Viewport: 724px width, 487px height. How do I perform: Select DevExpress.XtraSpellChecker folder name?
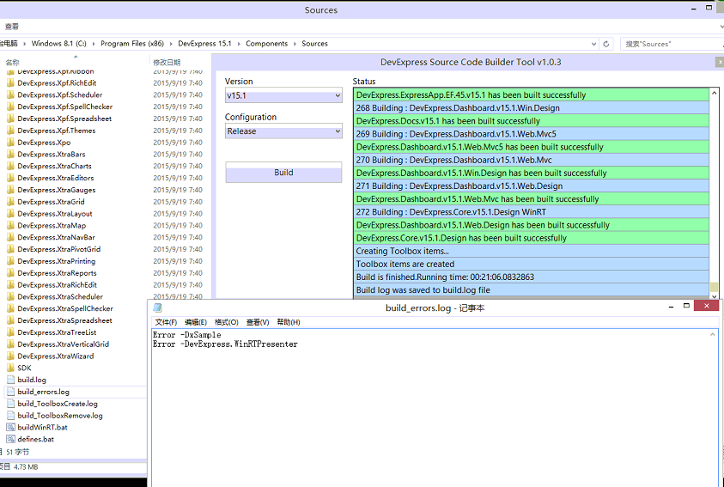[x=65, y=308]
